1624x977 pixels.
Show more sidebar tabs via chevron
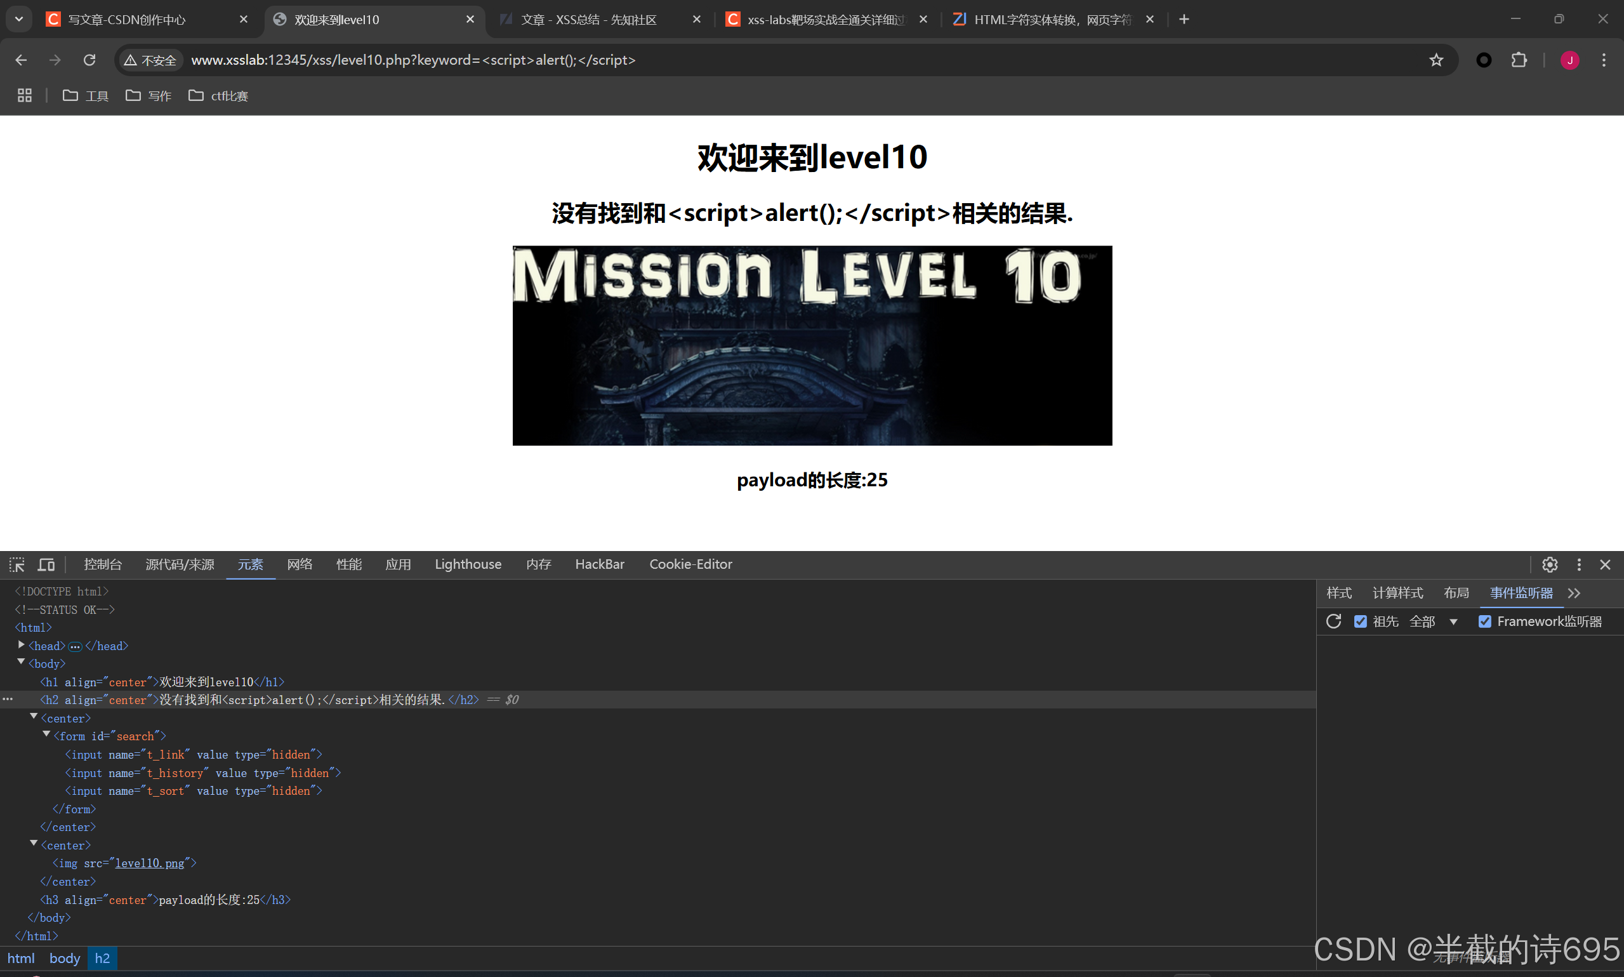1574,593
